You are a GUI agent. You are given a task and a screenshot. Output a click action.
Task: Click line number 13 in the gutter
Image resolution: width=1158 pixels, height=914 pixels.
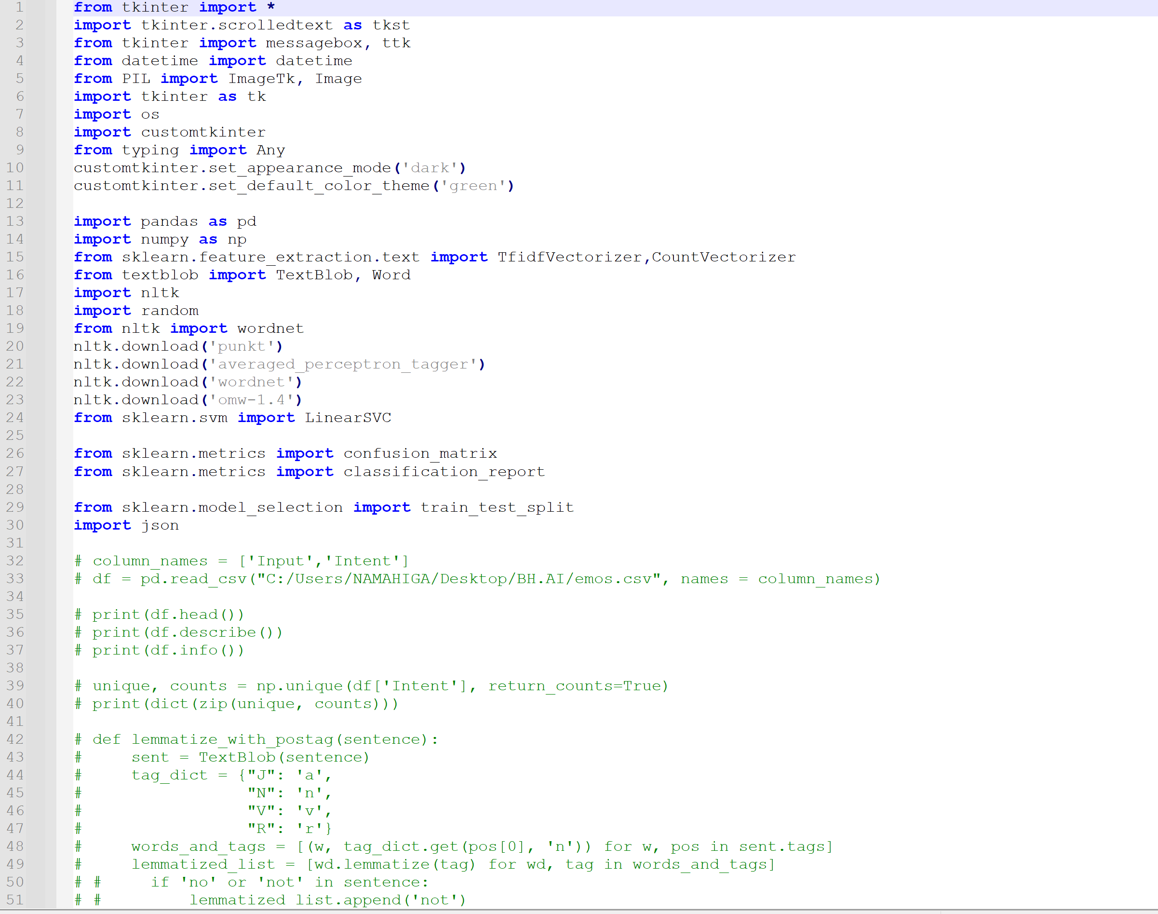click(x=15, y=221)
